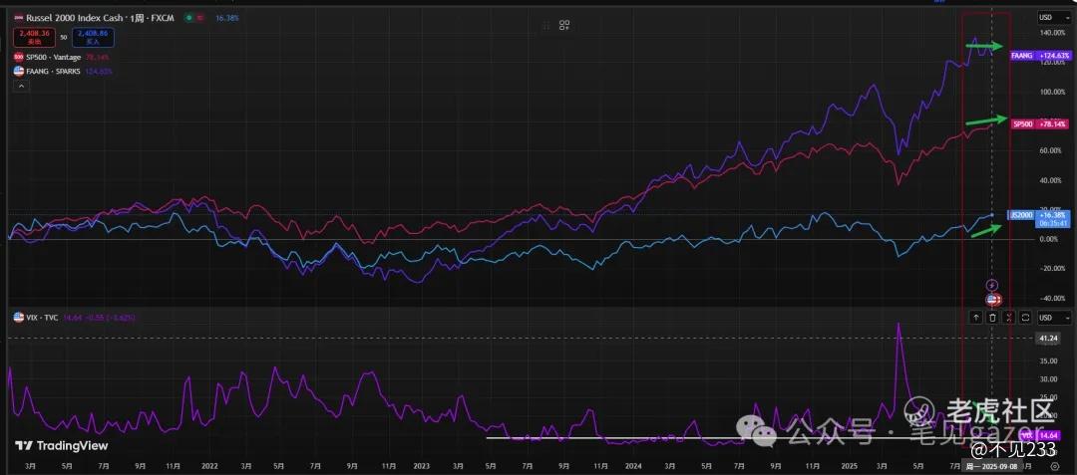Delete the VIX pane with trash icon
1077x475 pixels.
point(992,318)
